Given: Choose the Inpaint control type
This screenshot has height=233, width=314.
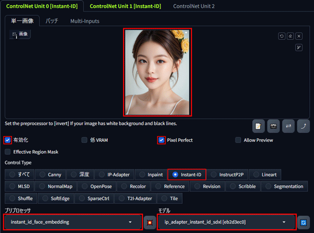Looking at the screenshot, I should point(151,174).
